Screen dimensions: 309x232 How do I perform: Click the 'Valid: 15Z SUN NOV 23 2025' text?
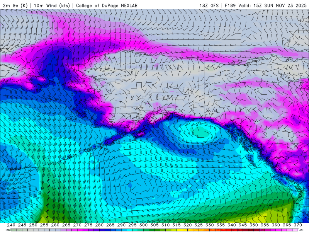[x=273, y=5]
